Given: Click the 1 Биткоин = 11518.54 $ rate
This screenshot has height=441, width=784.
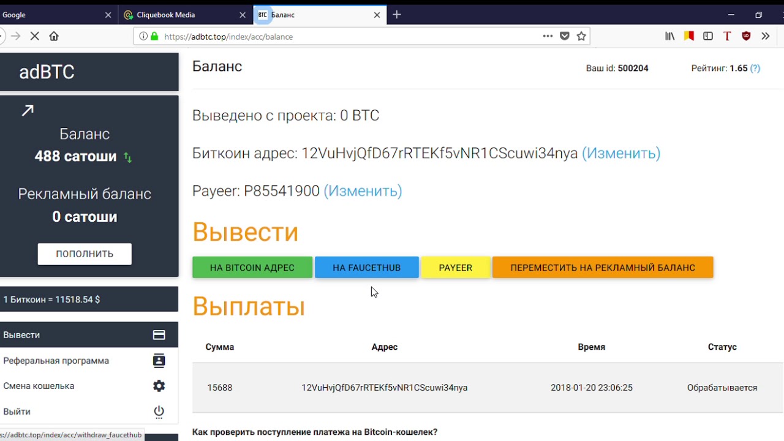Looking at the screenshot, I should point(51,300).
